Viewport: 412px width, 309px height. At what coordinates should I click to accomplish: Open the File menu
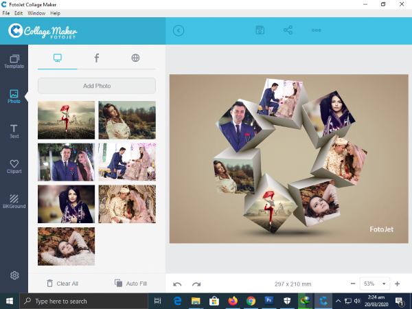6,13
